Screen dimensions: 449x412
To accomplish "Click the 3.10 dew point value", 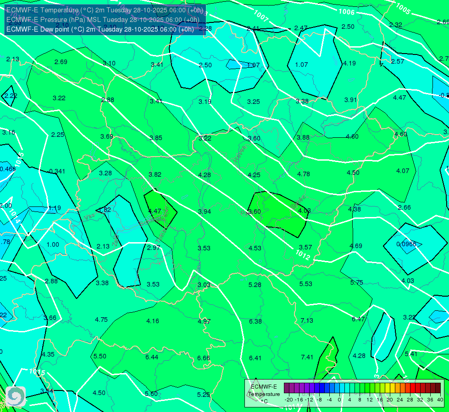I will click(109, 63).
